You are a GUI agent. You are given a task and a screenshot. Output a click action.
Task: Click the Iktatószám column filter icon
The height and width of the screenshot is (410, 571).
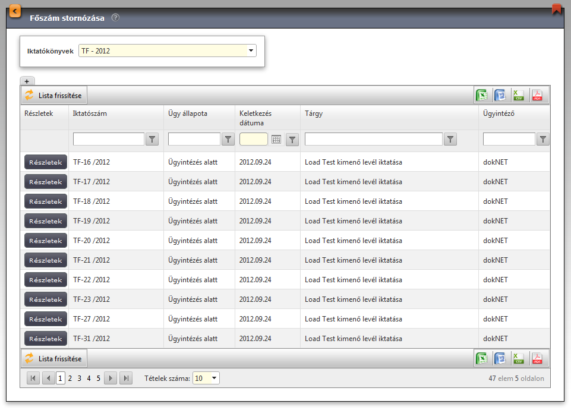pos(152,139)
